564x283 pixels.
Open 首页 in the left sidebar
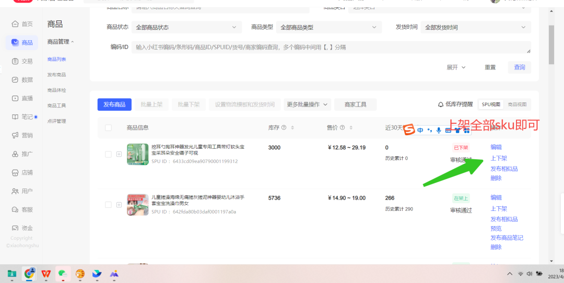22,24
